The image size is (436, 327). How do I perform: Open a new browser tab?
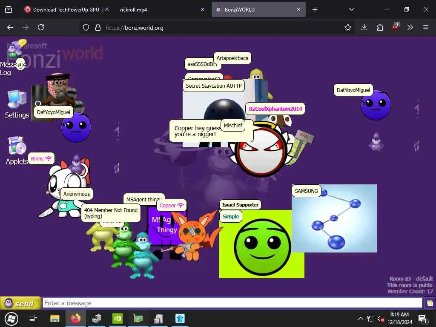point(315,10)
